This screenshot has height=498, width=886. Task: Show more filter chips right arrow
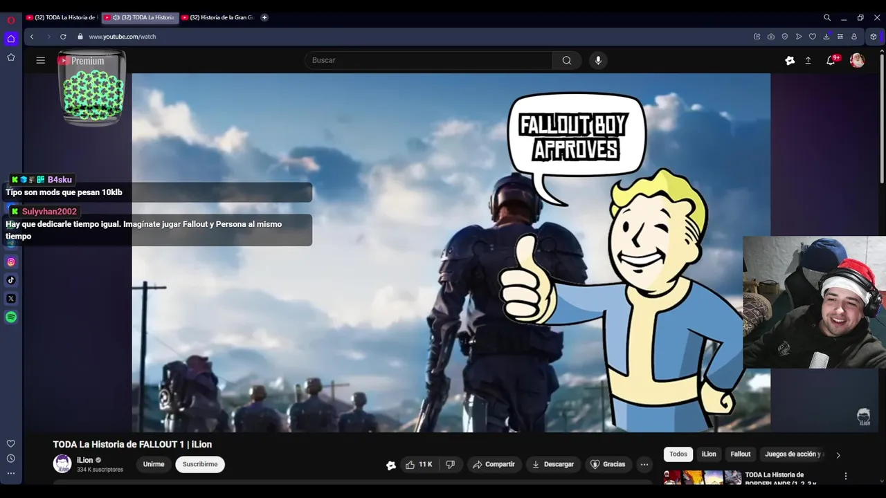pyautogui.click(x=838, y=455)
